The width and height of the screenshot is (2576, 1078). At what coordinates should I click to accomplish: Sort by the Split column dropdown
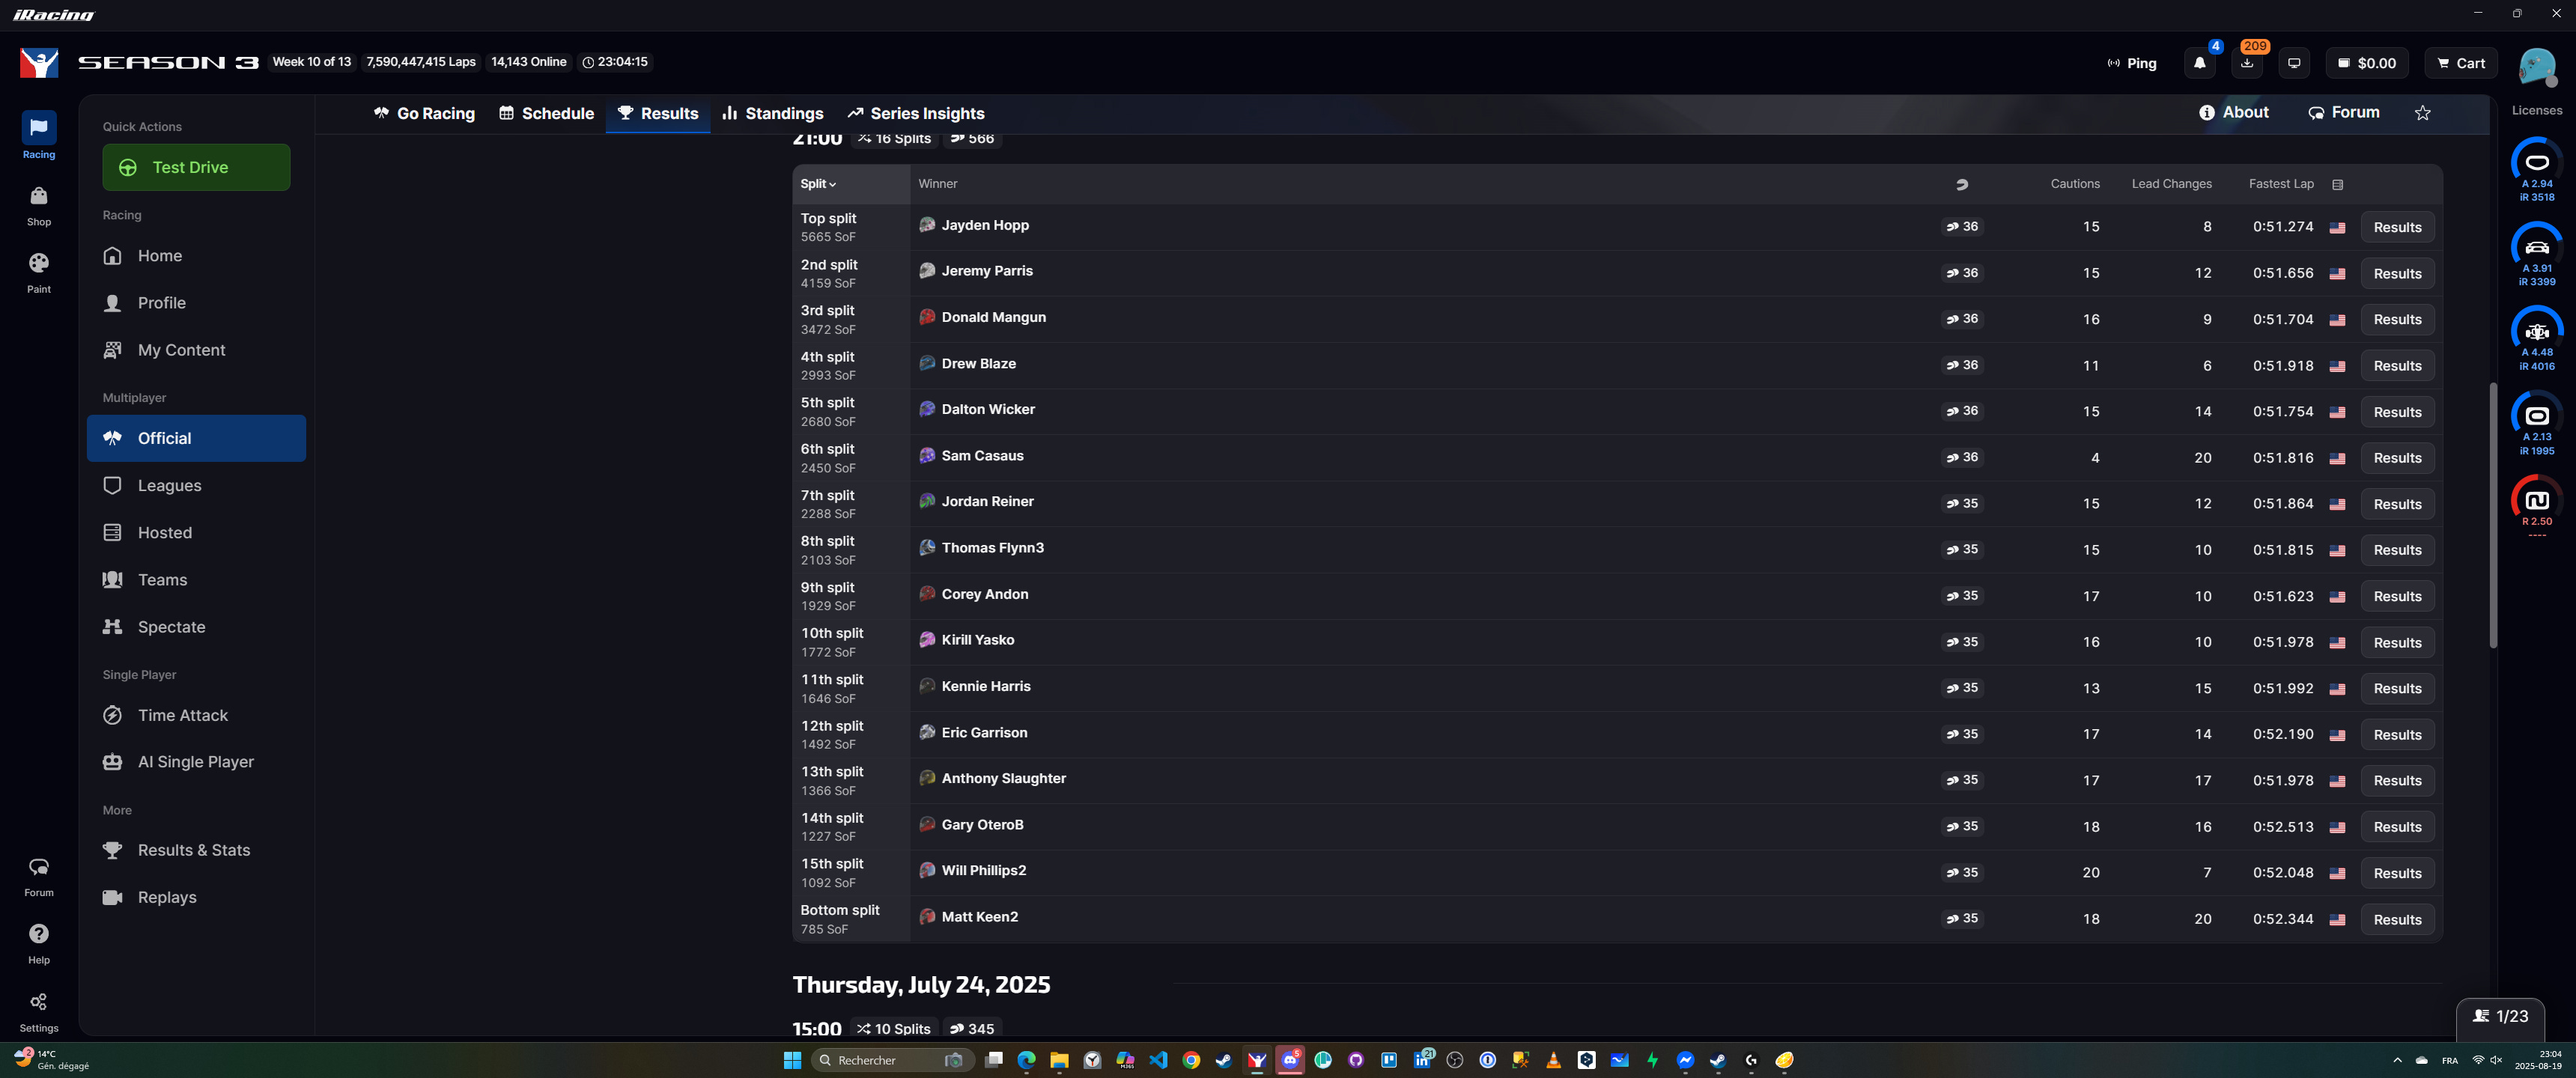click(818, 184)
